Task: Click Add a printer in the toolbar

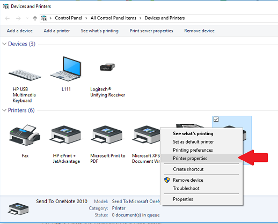Action: coord(57,31)
